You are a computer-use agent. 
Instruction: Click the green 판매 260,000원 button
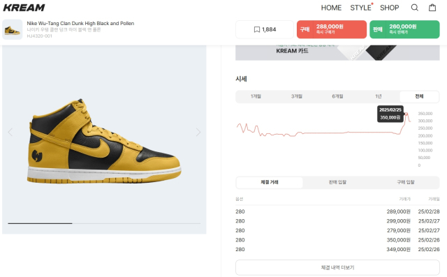[404, 29]
